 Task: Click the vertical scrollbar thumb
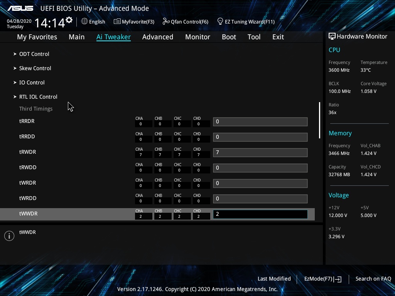click(319, 120)
